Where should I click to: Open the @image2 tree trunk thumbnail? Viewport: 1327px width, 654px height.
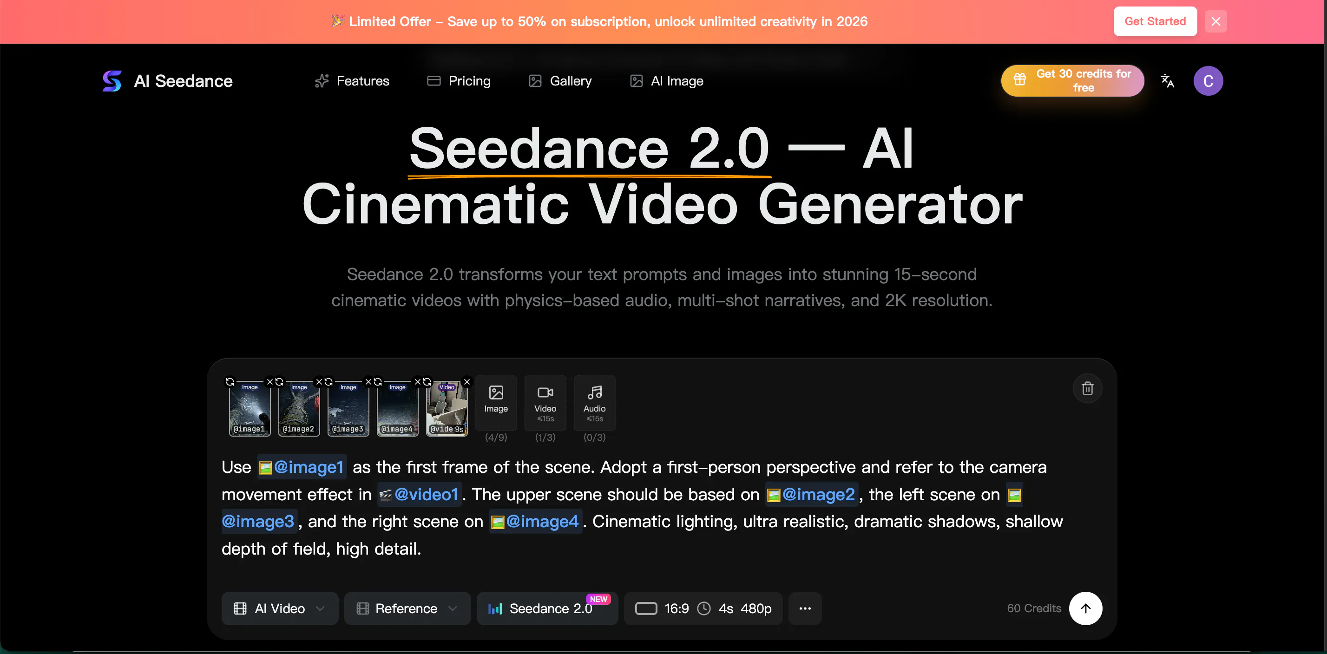(x=299, y=409)
